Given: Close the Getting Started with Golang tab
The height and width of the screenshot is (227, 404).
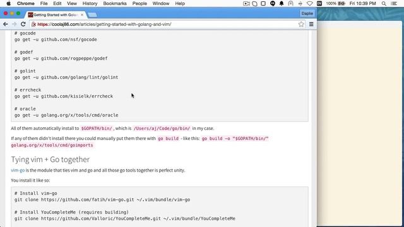Looking at the screenshot, I should coord(82,15).
